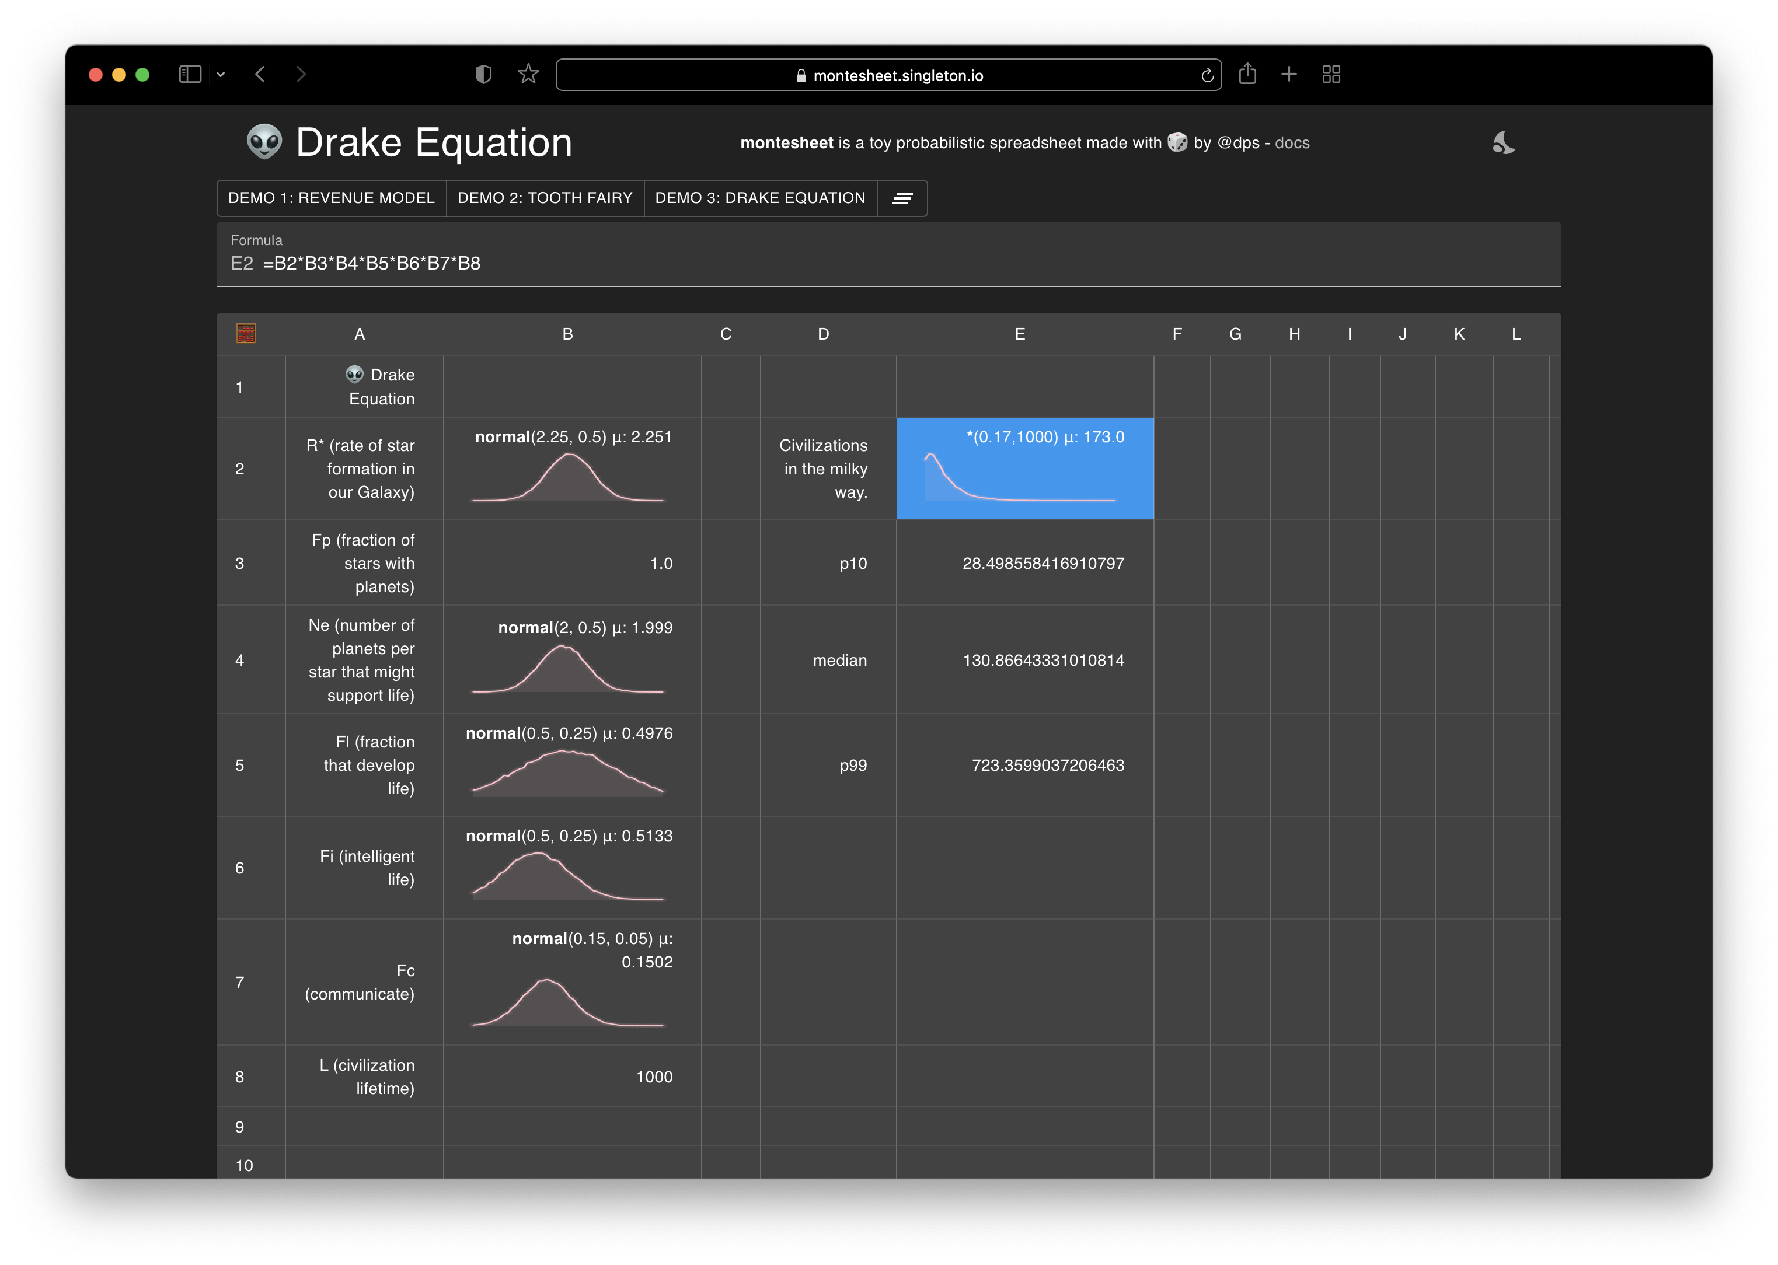Viewport: 1778px width, 1265px height.
Task: Click the share icon in browser toolbar
Action: click(x=1248, y=74)
